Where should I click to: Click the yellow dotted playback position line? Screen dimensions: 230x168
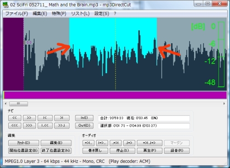115,54
